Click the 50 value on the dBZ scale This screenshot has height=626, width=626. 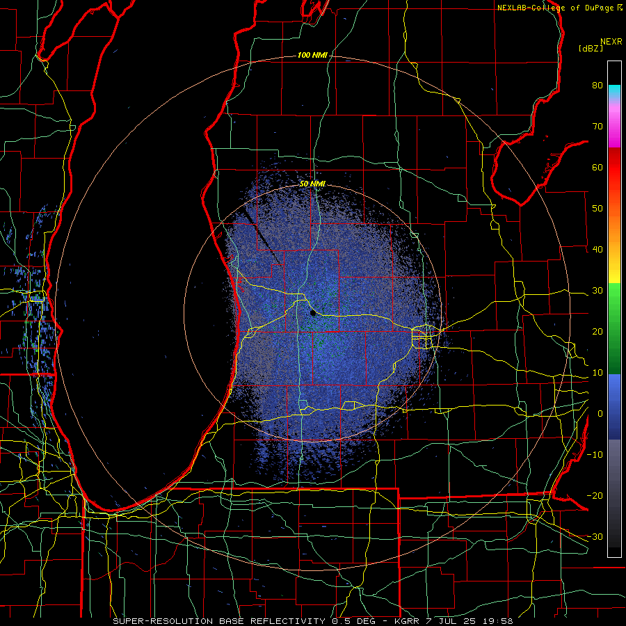pos(597,209)
